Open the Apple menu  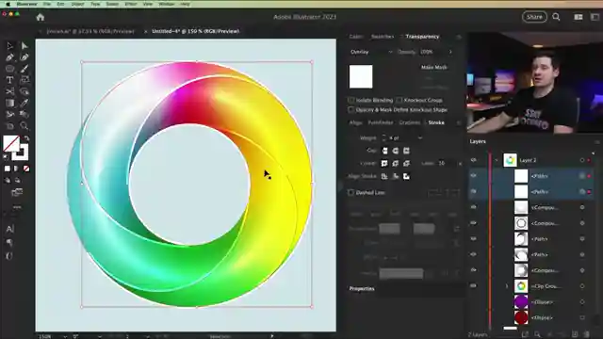coord(8,4)
